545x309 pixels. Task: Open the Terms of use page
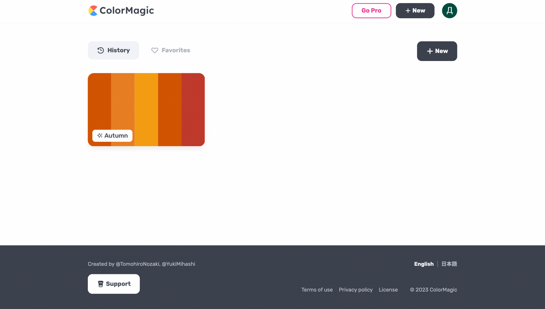pos(317,290)
